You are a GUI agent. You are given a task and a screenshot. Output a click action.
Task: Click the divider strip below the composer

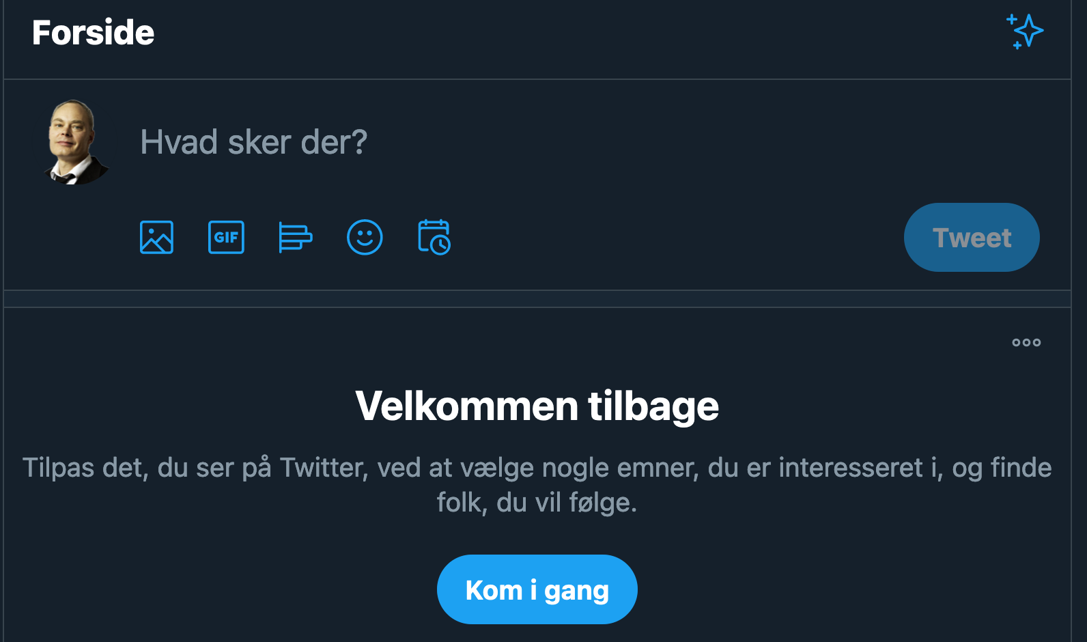(x=537, y=299)
